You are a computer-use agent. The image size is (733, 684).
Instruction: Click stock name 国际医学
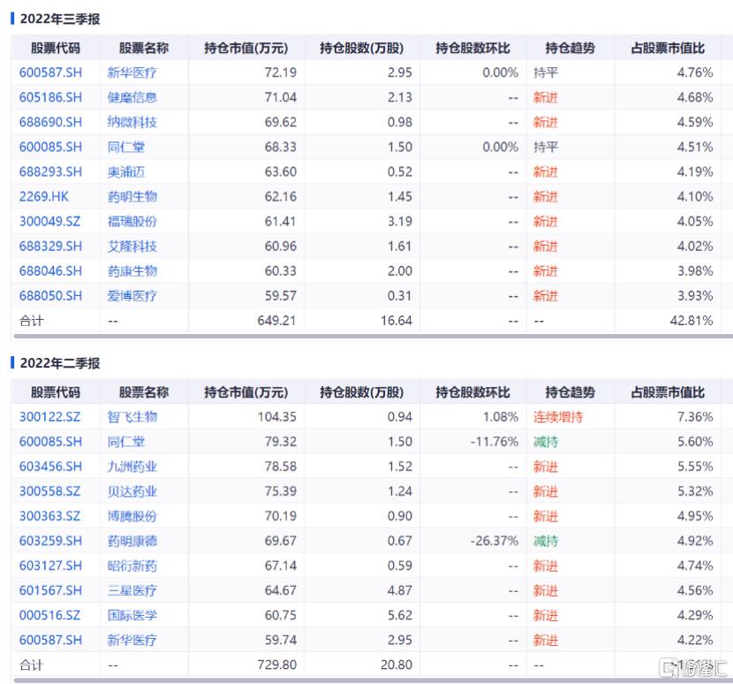click(132, 615)
